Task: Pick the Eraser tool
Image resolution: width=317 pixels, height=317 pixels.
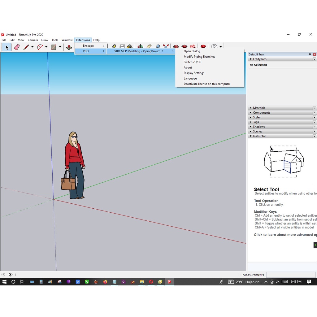Action: pyautogui.click(x=17, y=47)
